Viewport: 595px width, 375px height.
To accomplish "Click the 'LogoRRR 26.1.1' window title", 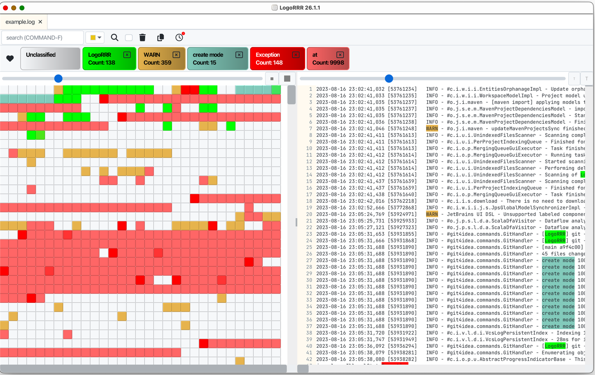I will [x=300, y=7].
